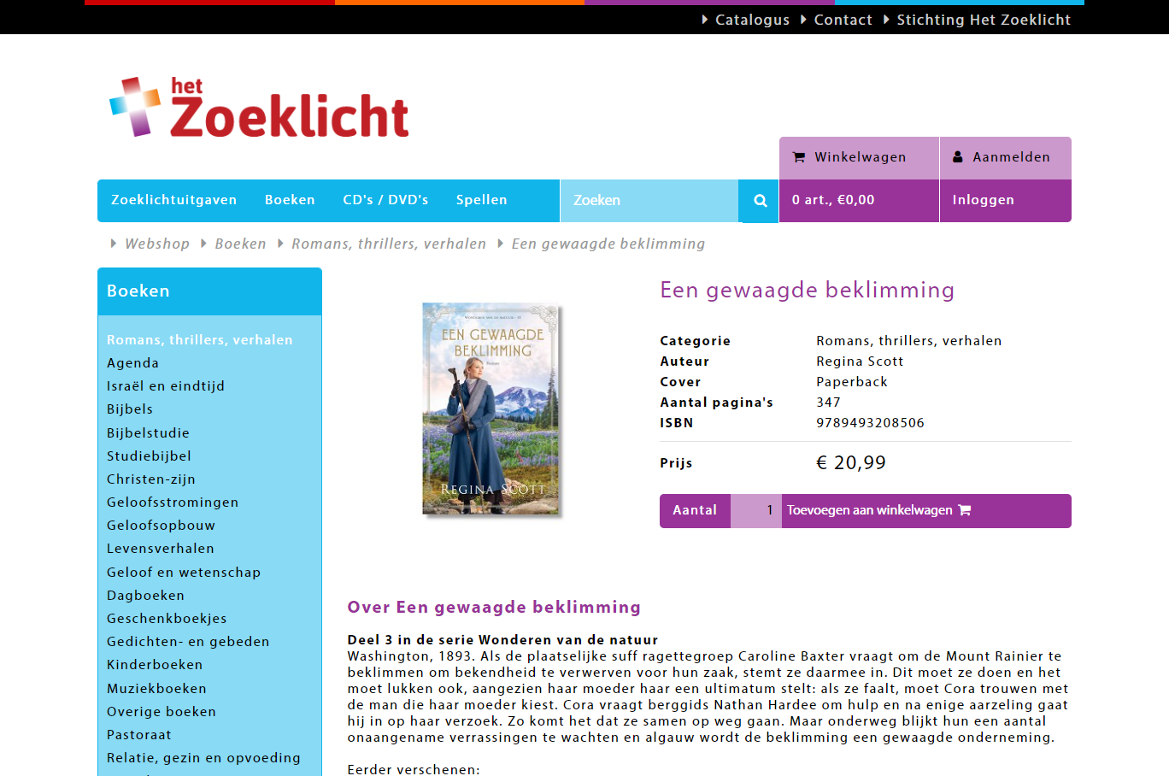Screen dimensions: 1169x776
Task: Focus the Aantal quantity input box
Action: (x=756, y=511)
